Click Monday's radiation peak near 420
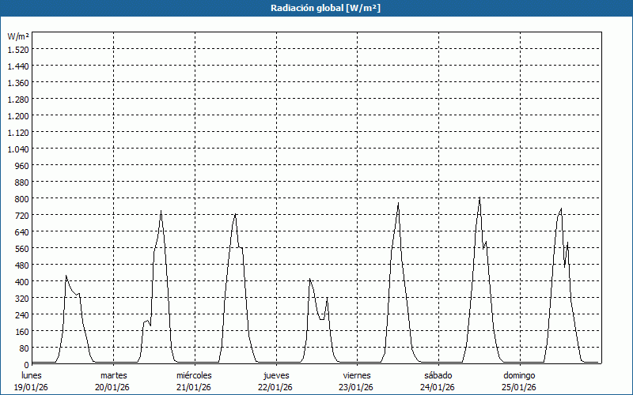The height and width of the screenshot is (395, 633). coord(66,276)
